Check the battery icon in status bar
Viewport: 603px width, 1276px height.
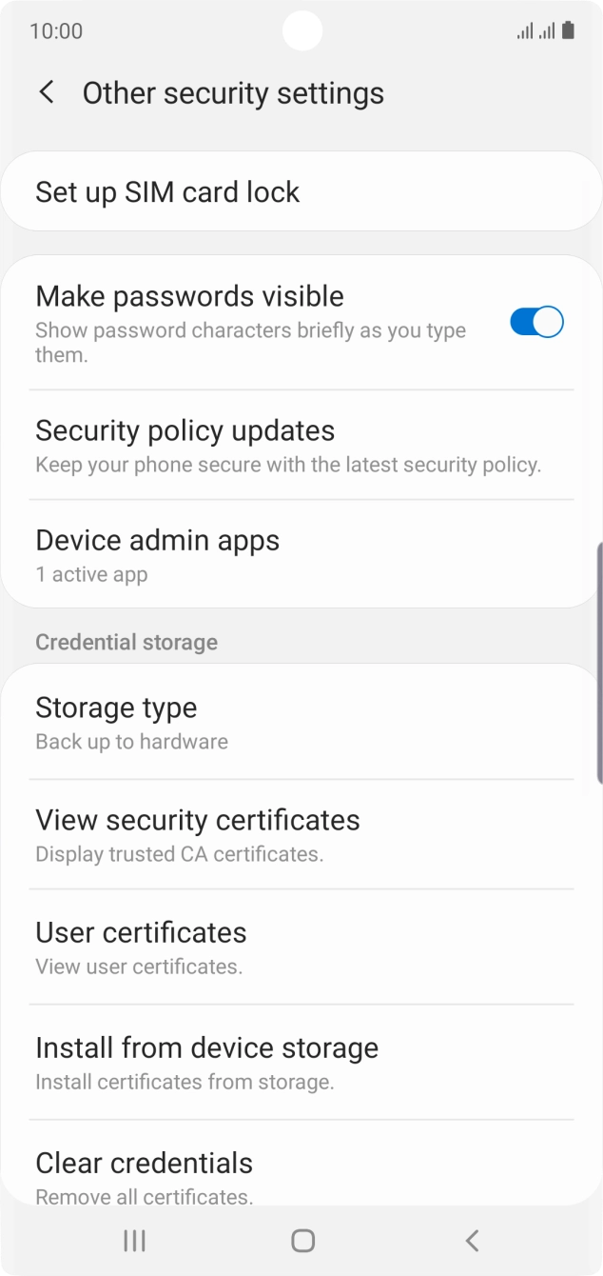pyautogui.click(x=570, y=30)
